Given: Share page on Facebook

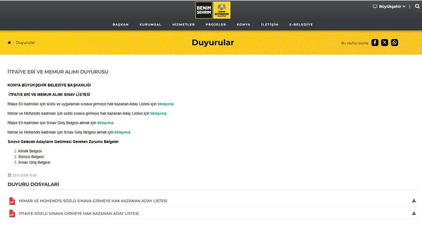Looking at the screenshot, I should click(x=375, y=42).
